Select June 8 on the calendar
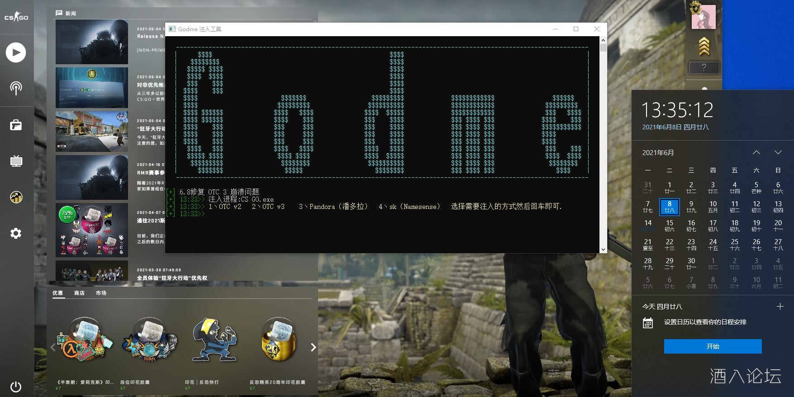Image resolution: width=794 pixels, height=397 pixels. pyautogui.click(x=670, y=207)
